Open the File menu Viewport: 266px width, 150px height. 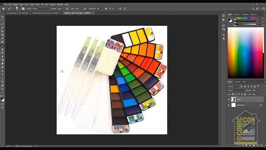pyautogui.click(x=5, y=5)
